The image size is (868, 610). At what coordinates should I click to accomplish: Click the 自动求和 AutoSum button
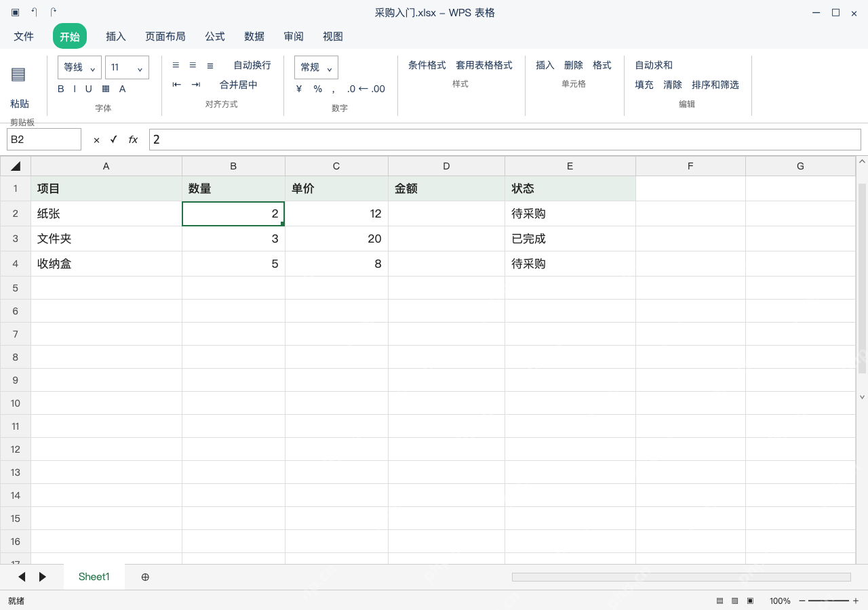coord(654,65)
